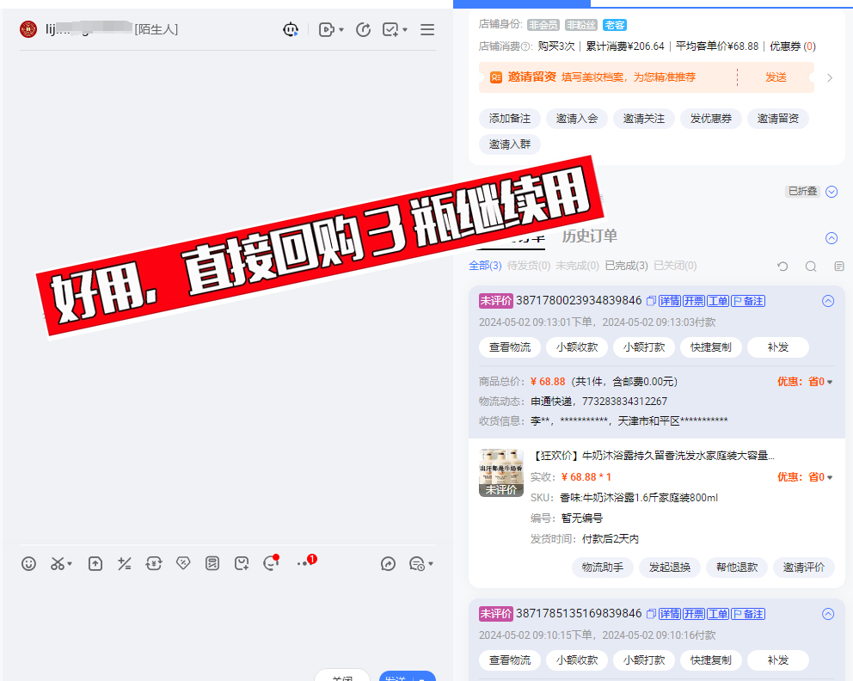Click 小额收款 for order placed 09:13:01
The height and width of the screenshot is (681, 853).
(577, 347)
